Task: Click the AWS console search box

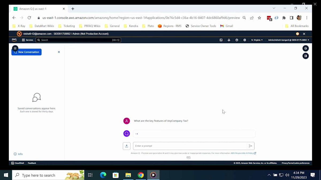Action: pos(79,40)
